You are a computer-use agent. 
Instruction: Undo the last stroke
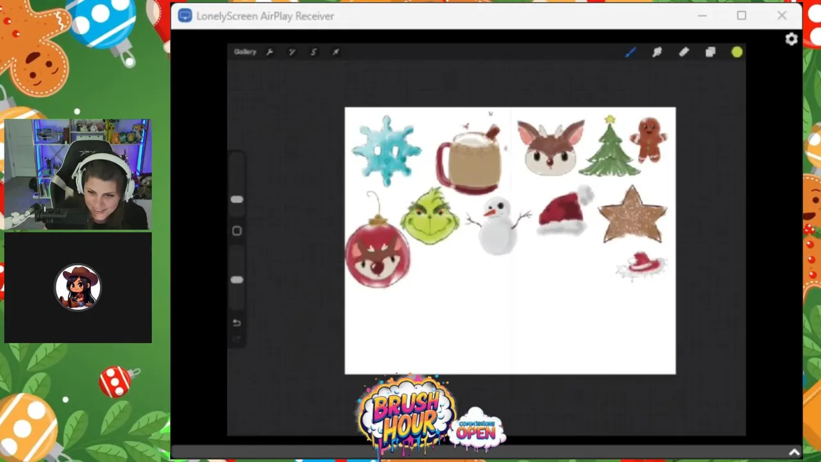coord(237,323)
